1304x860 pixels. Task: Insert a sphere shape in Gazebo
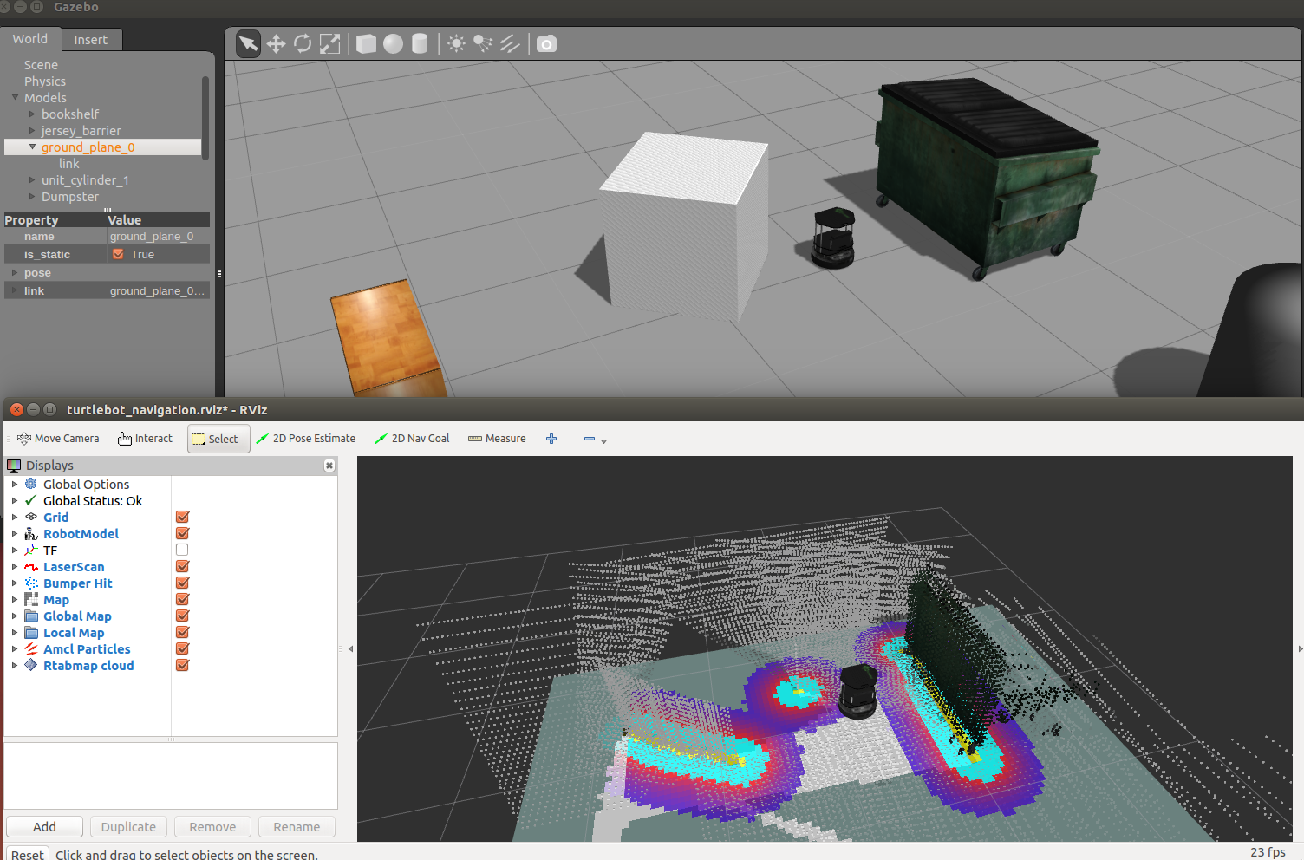click(x=393, y=43)
